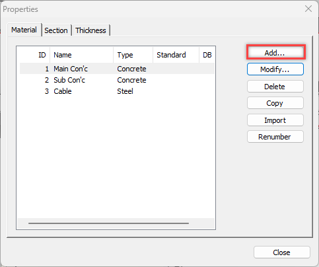Close the Properties dialog via Close button

pos(282,252)
